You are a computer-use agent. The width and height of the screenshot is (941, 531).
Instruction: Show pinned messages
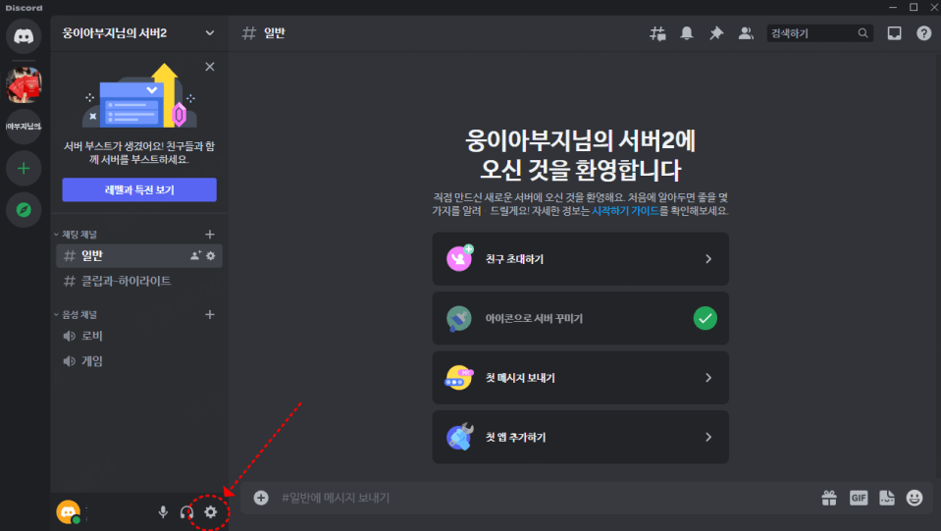(716, 33)
